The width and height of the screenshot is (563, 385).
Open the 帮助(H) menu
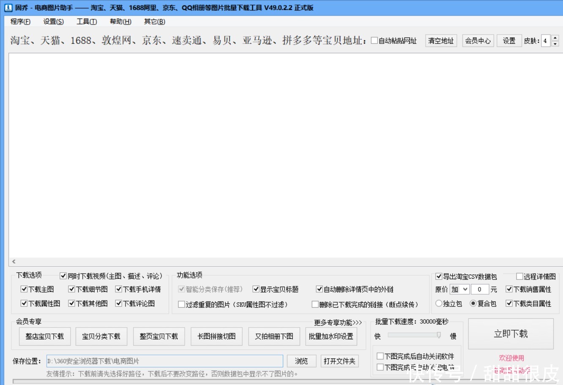click(120, 22)
